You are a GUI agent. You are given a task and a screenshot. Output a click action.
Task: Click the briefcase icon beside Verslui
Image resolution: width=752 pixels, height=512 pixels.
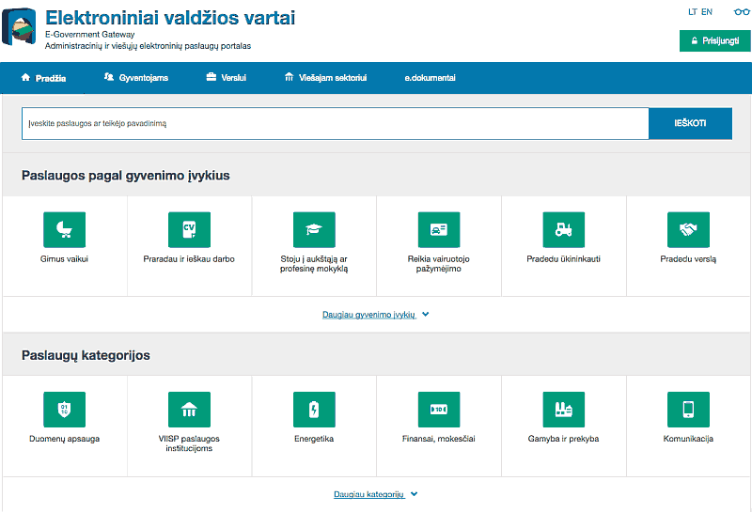pos(211,77)
